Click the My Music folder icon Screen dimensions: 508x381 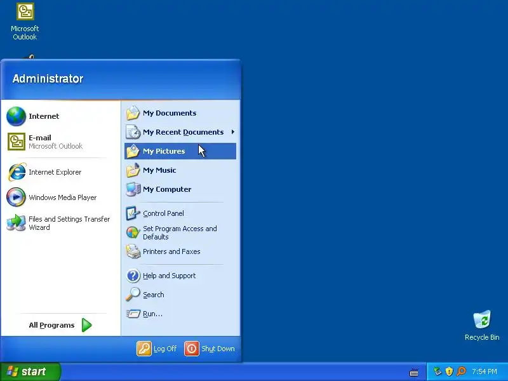[x=133, y=170]
